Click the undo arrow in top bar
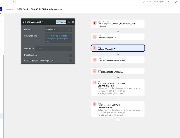Screen dimensions: 180x138 click(176, 2)
